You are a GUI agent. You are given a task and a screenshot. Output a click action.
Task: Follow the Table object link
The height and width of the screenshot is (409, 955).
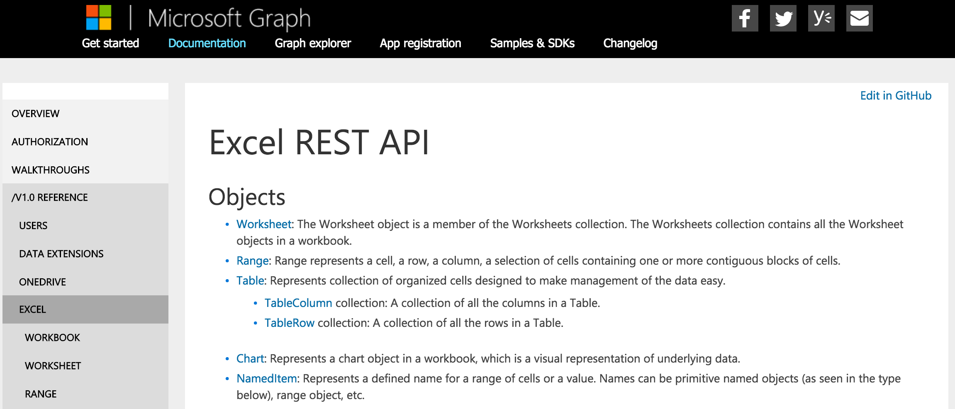(250, 281)
